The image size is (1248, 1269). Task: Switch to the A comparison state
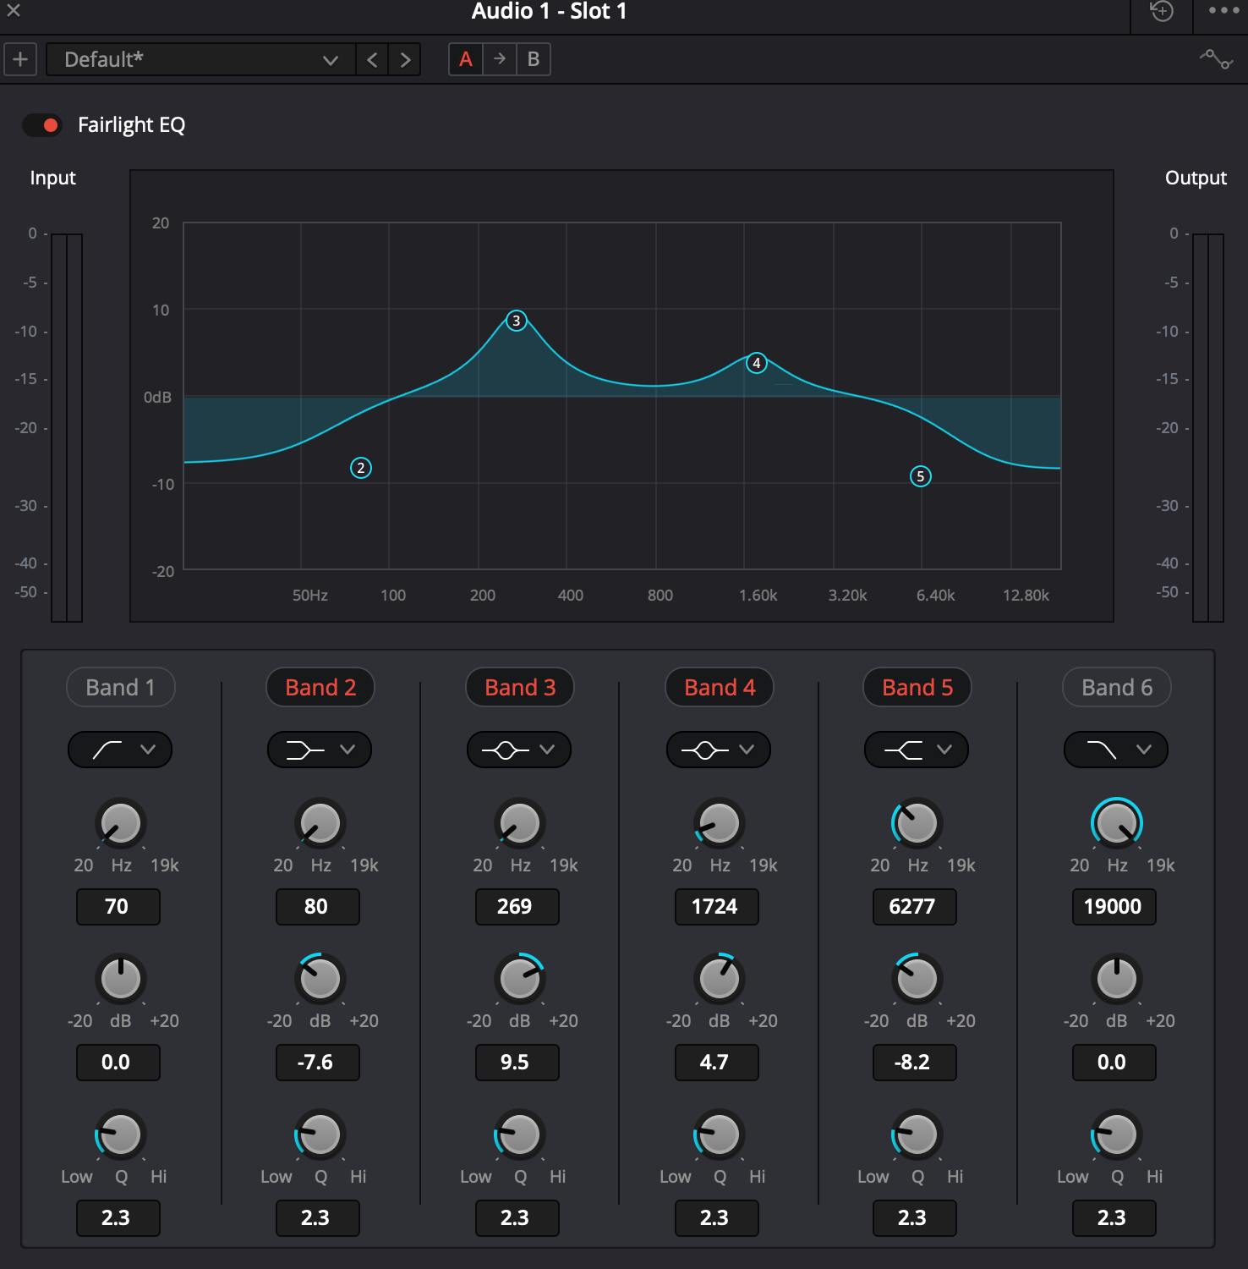pyautogui.click(x=466, y=59)
